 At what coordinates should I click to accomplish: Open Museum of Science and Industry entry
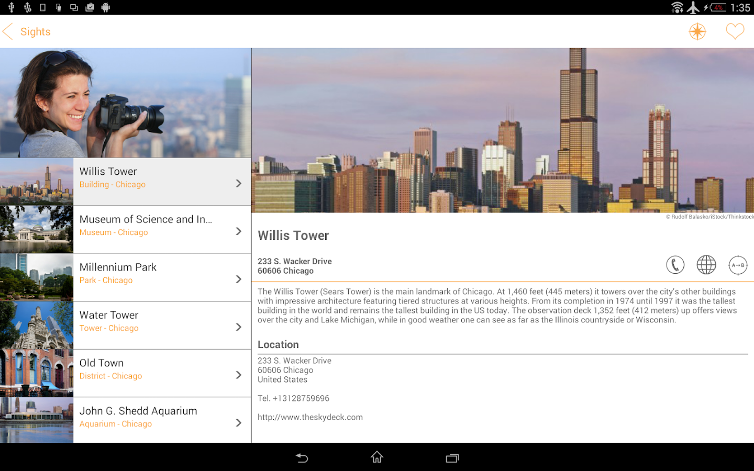(x=126, y=230)
